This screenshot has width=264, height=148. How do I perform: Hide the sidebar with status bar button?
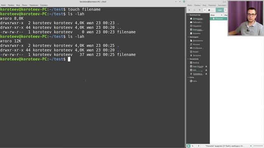[198, 146]
